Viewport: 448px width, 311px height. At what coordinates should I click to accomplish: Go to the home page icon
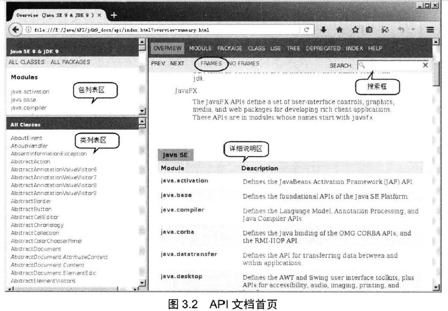pos(340,29)
